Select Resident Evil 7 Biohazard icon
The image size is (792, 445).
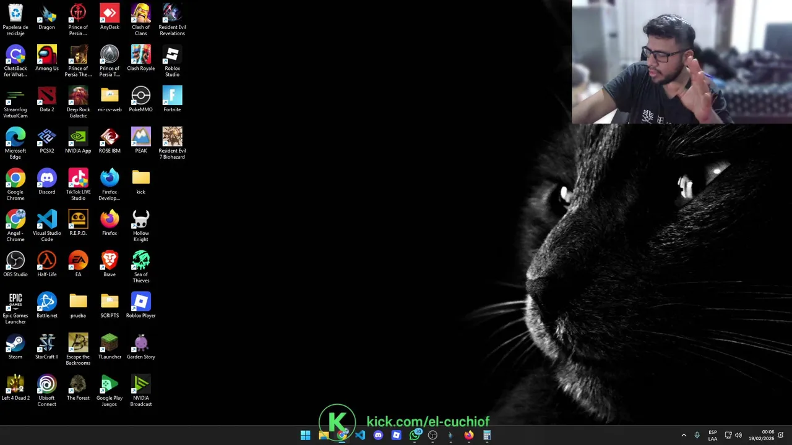[172, 143]
